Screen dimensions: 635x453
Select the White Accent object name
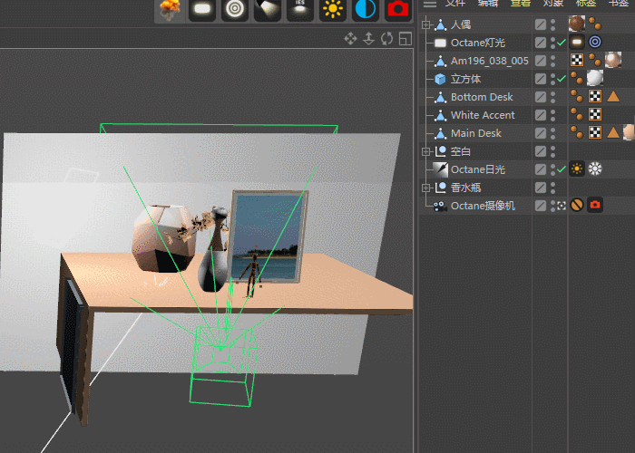pos(483,115)
